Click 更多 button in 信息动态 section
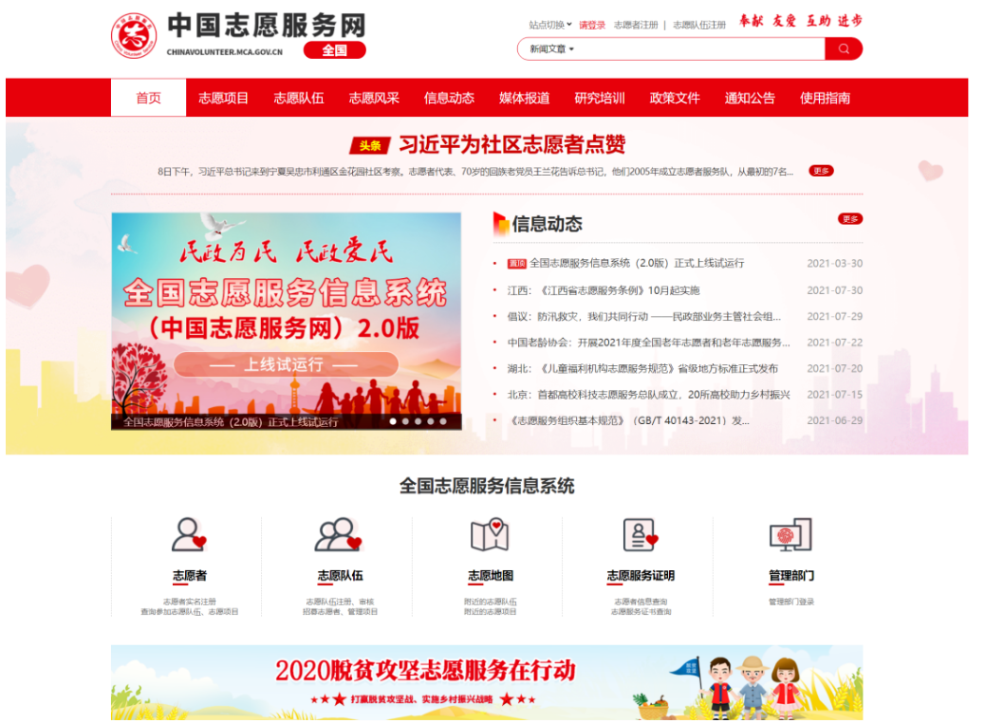This screenshot has width=985, height=723. pyautogui.click(x=850, y=218)
